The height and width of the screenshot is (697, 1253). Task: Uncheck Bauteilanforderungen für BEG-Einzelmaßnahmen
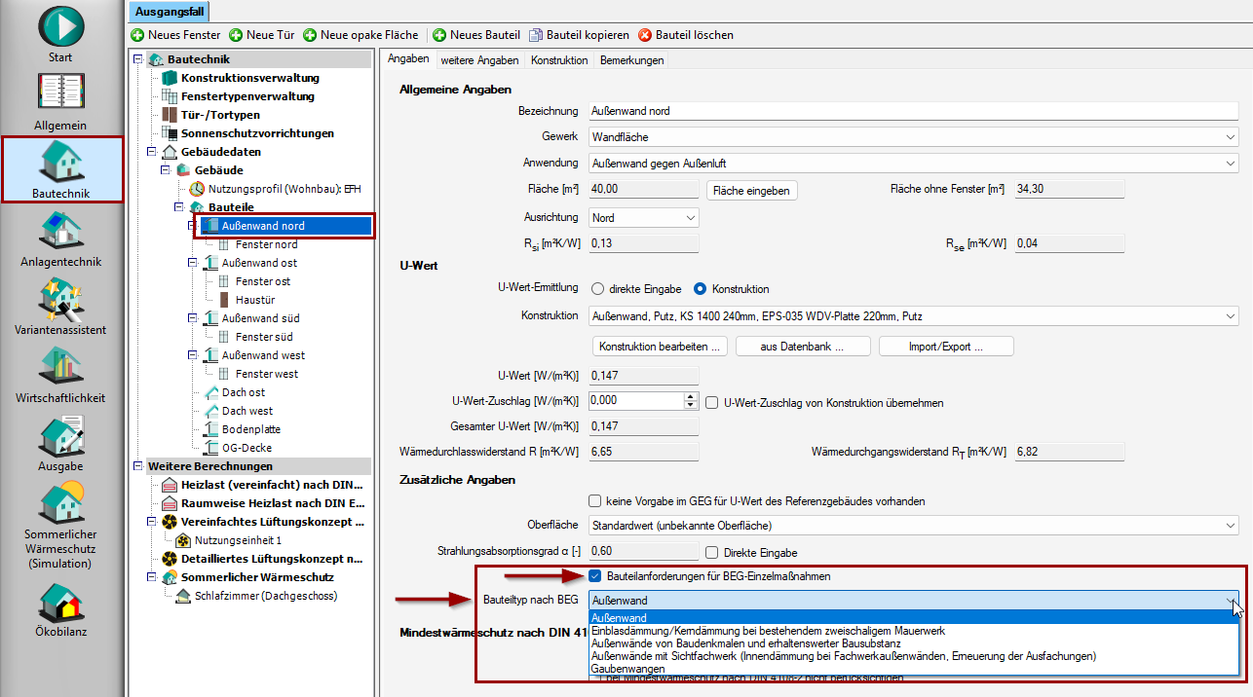pos(595,576)
